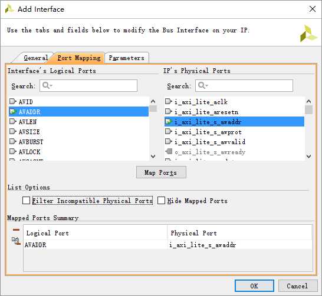Click physical ports list scroll down arrow
322x296 pixels.
tap(308, 157)
